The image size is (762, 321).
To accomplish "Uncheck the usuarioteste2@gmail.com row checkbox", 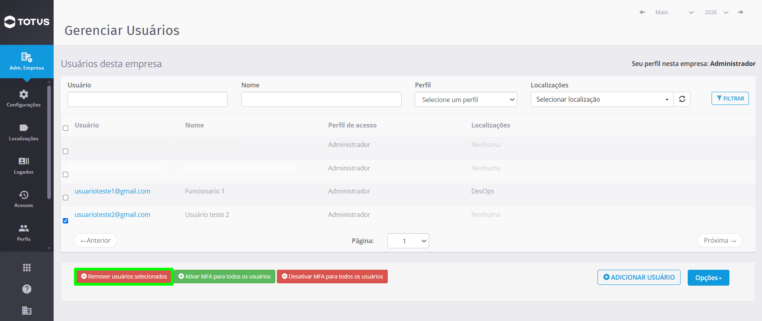I will point(66,221).
